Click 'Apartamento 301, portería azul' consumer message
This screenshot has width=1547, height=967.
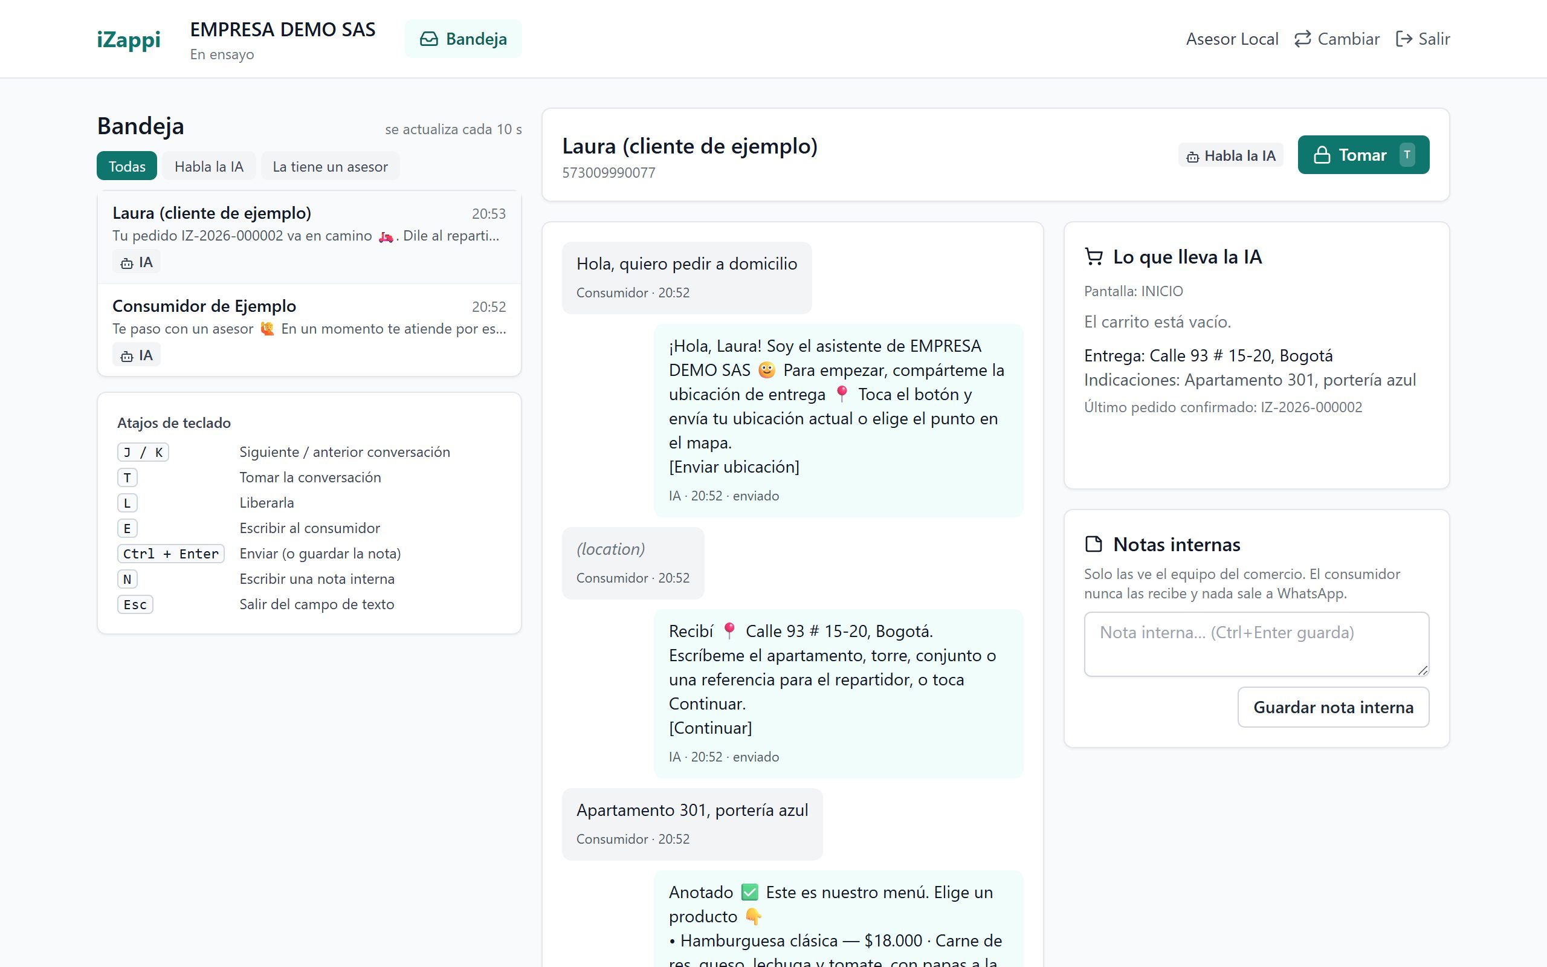pyautogui.click(x=693, y=824)
